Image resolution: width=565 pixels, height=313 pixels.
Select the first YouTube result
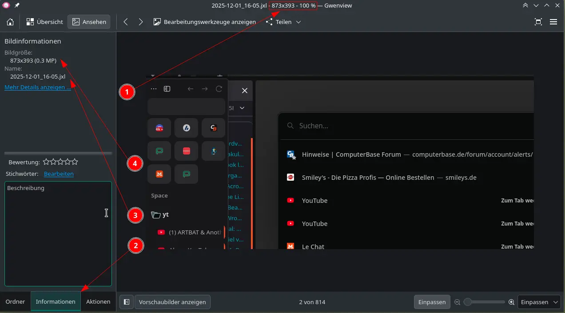click(x=408, y=201)
